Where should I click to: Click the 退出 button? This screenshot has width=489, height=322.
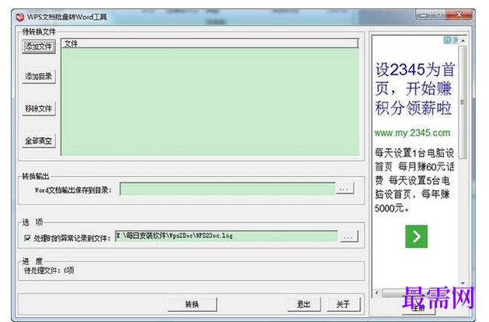click(304, 304)
